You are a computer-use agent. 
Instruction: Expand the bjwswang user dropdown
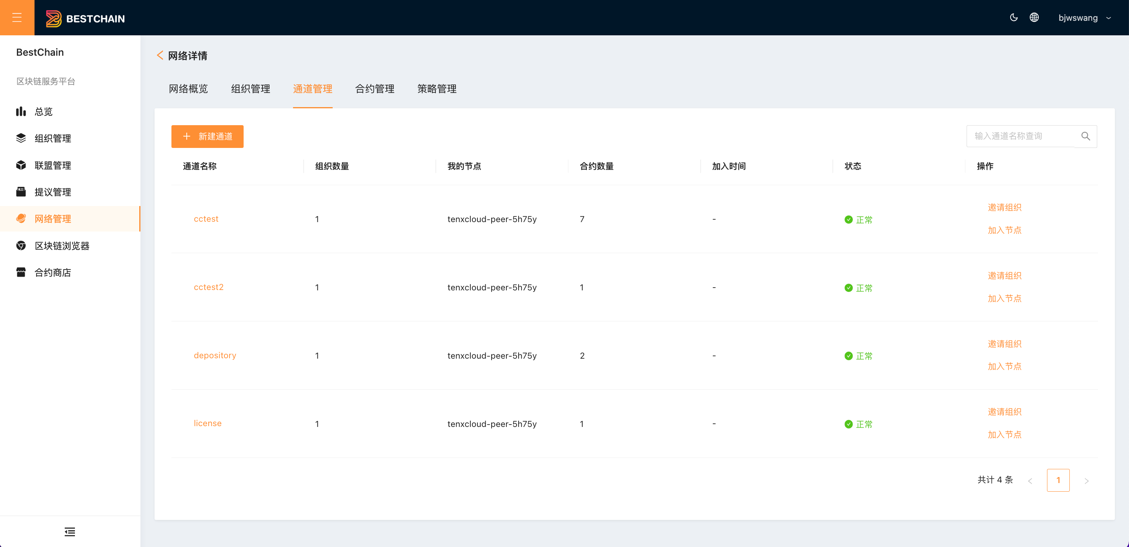tap(1085, 18)
